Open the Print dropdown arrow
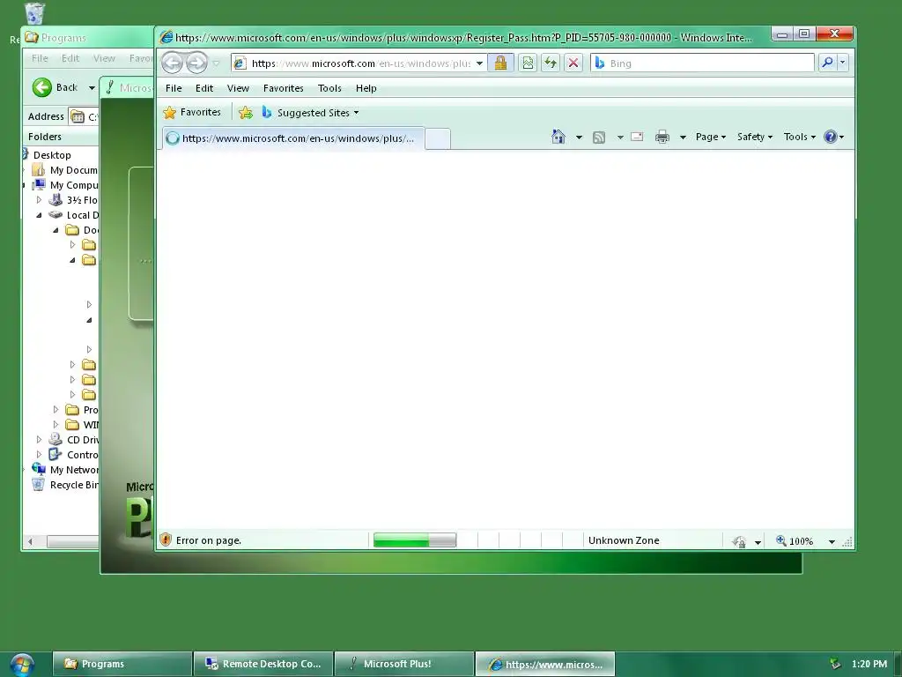Screen dimensions: 902x677 click(683, 137)
